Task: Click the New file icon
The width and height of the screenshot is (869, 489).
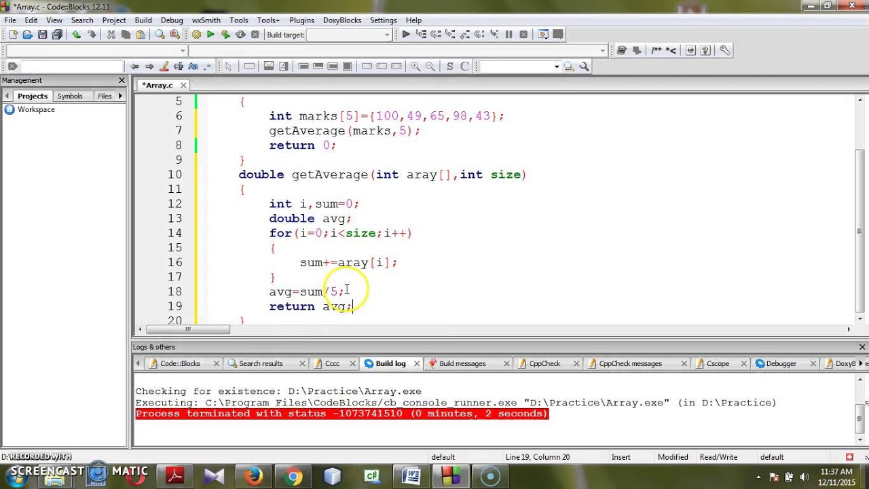Action: (x=13, y=35)
